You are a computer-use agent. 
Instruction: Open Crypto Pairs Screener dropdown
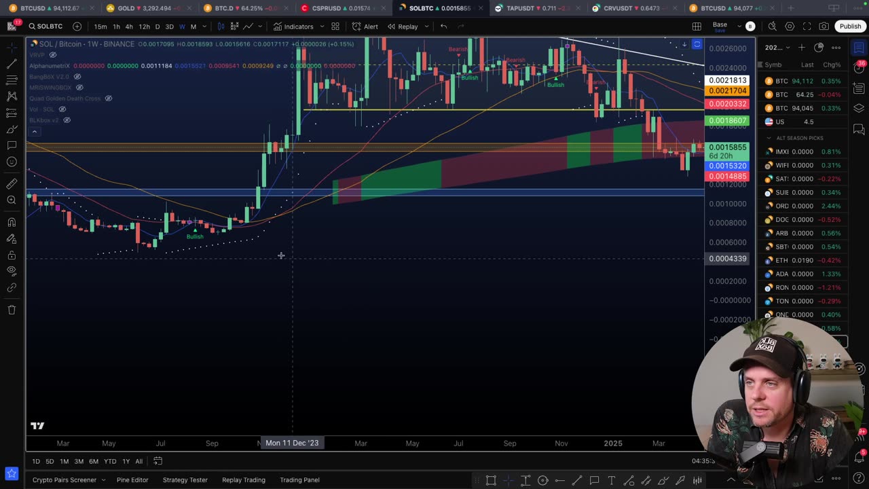(x=69, y=479)
